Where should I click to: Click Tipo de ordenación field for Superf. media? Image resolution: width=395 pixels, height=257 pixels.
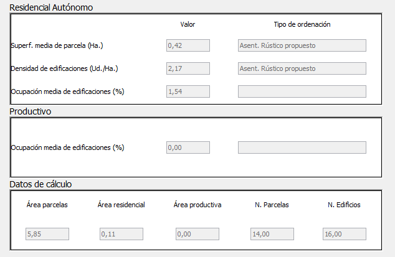[x=302, y=45]
